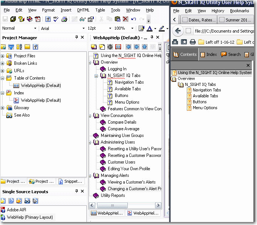Click the PDF generate icon
Screen dimensions: 257x225
click(38, 19)
